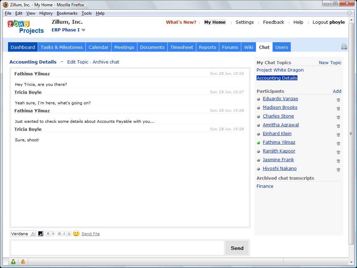Click the green user icon in status bar

[x=13, y=262]
